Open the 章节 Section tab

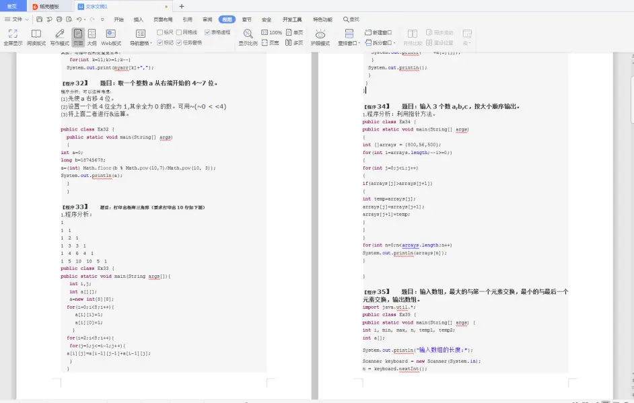pos(246,19)
